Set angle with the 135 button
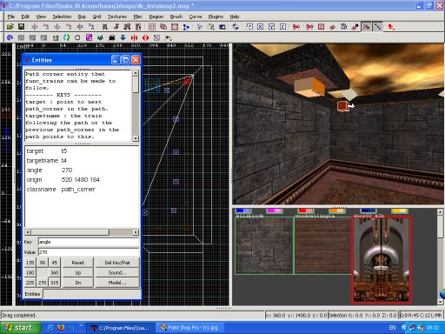The image size is (445, 334). [x=30, y=263]
